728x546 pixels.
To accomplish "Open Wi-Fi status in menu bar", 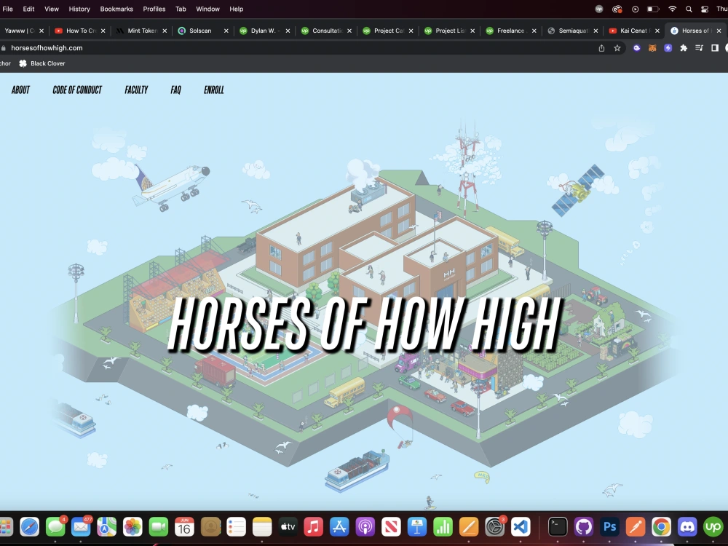I will coord(672,9).
